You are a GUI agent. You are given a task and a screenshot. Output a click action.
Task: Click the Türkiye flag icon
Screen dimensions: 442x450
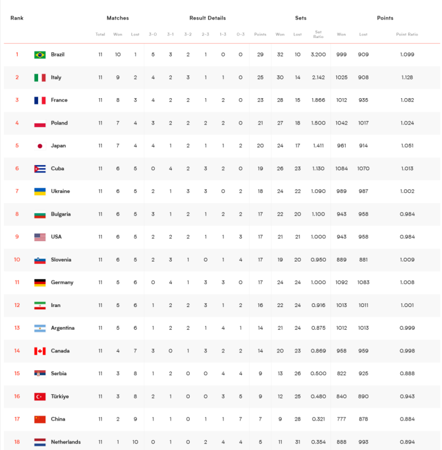tap(40, 397)
